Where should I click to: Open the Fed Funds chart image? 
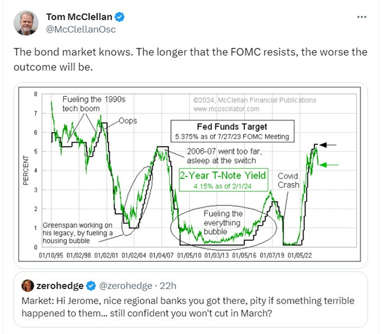190,175
